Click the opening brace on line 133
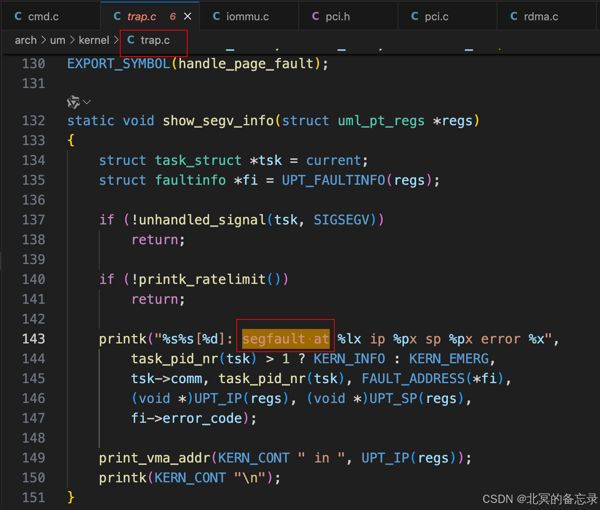This screenshot has height=510, width=600. (71, 141)
